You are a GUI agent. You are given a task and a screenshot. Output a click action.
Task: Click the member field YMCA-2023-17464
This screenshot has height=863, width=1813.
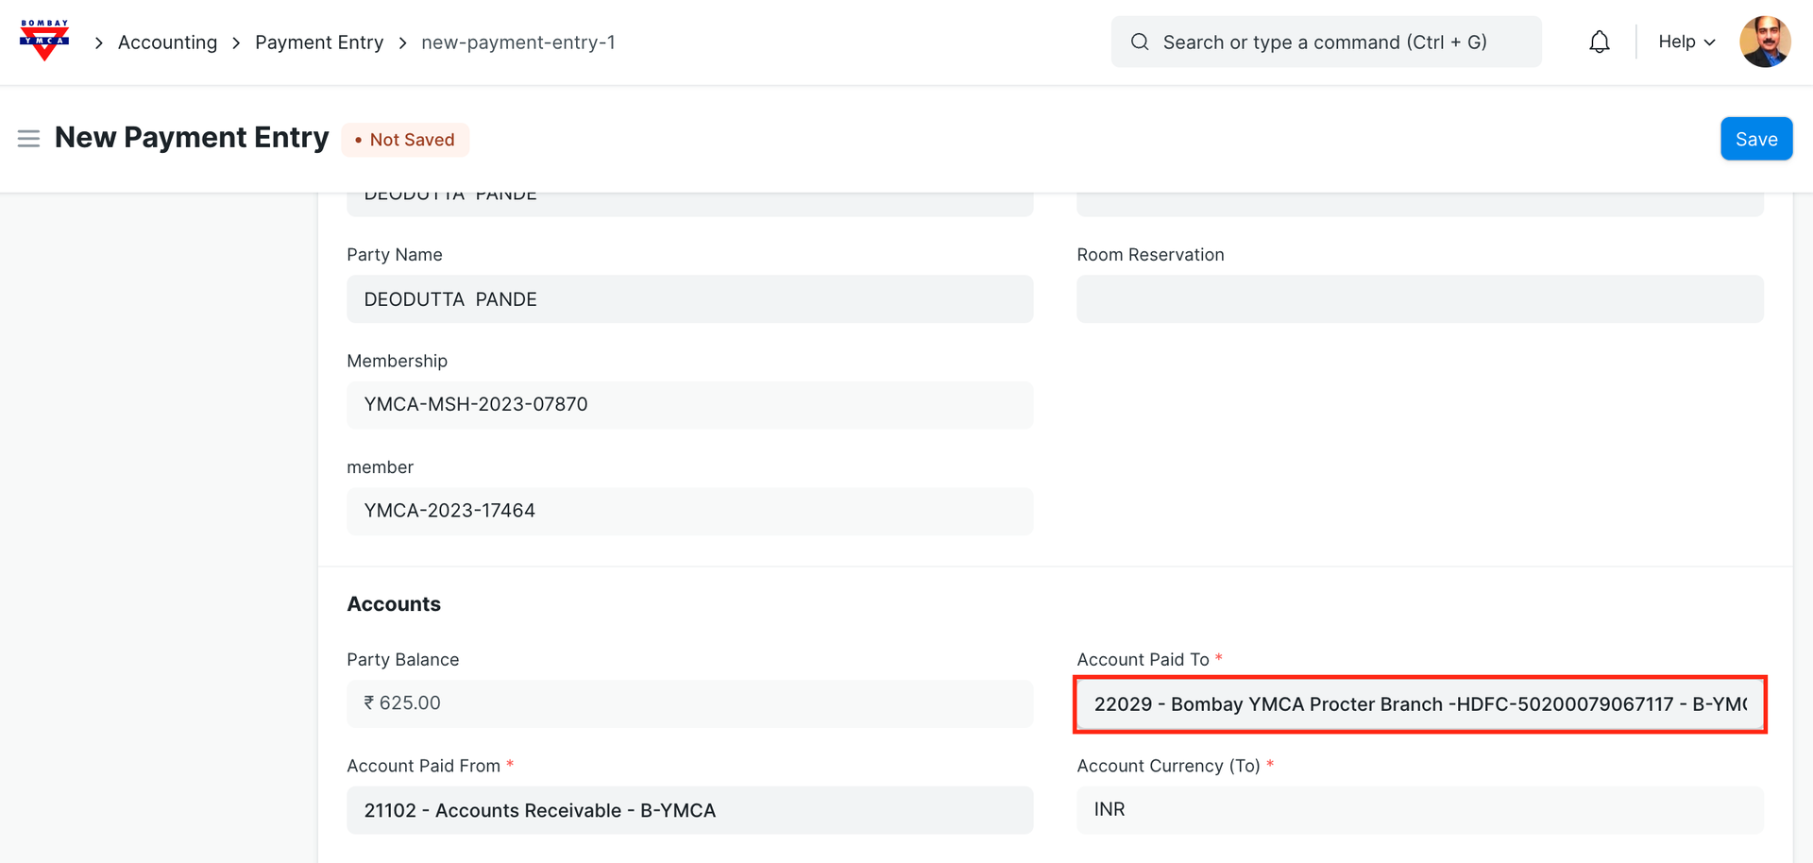[x=689, y=511]
